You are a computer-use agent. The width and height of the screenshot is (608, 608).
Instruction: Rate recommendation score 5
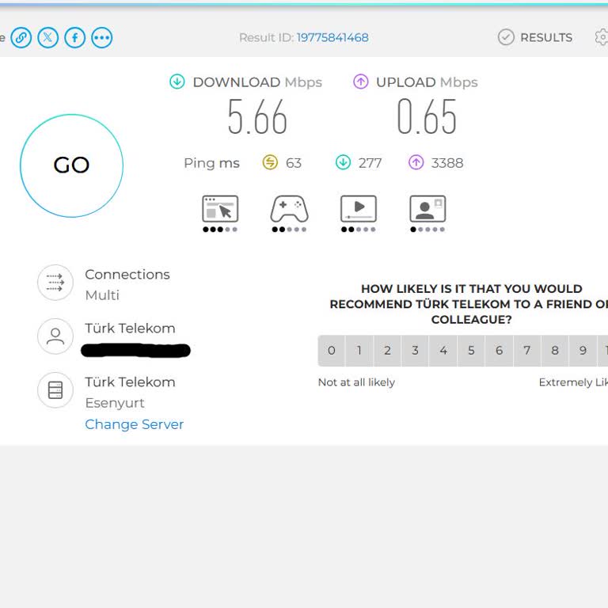point(471,351)
